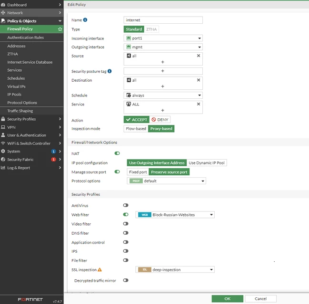Click the Security Fabric red alert badge
The image size is (309, 304).
53,160
